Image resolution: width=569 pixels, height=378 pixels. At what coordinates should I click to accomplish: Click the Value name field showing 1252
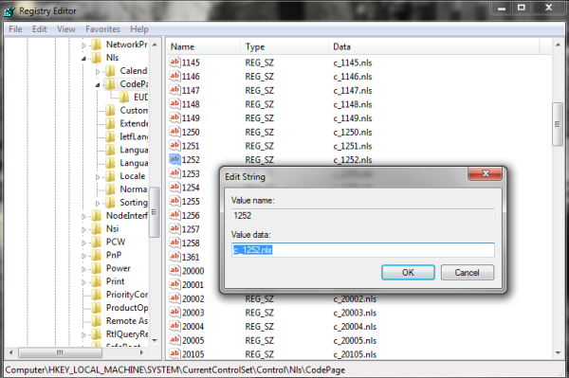click(x=363, y=216)
